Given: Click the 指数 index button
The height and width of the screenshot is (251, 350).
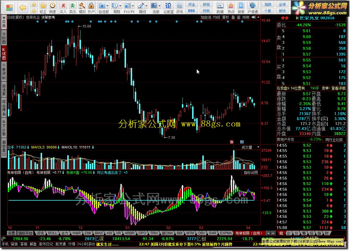Looking at the screenshot, I should tap(268, 4).
